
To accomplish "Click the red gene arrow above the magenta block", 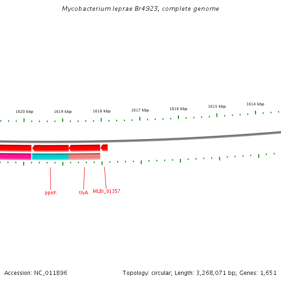I will coord(15,148).
